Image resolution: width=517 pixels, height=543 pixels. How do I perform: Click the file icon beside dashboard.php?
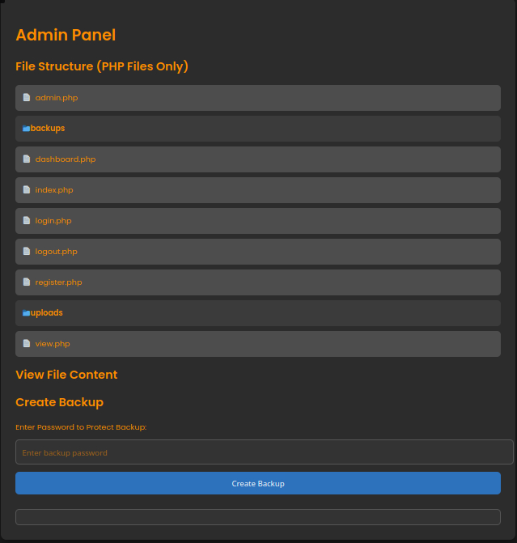[x=27, y=159]
